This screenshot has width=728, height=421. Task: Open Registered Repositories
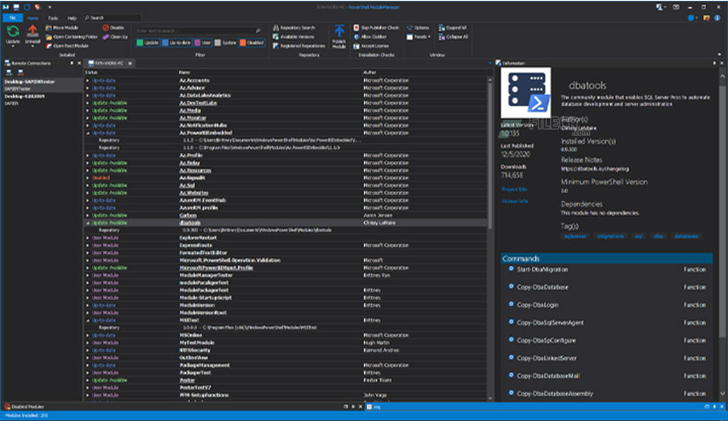pos(299,46)
